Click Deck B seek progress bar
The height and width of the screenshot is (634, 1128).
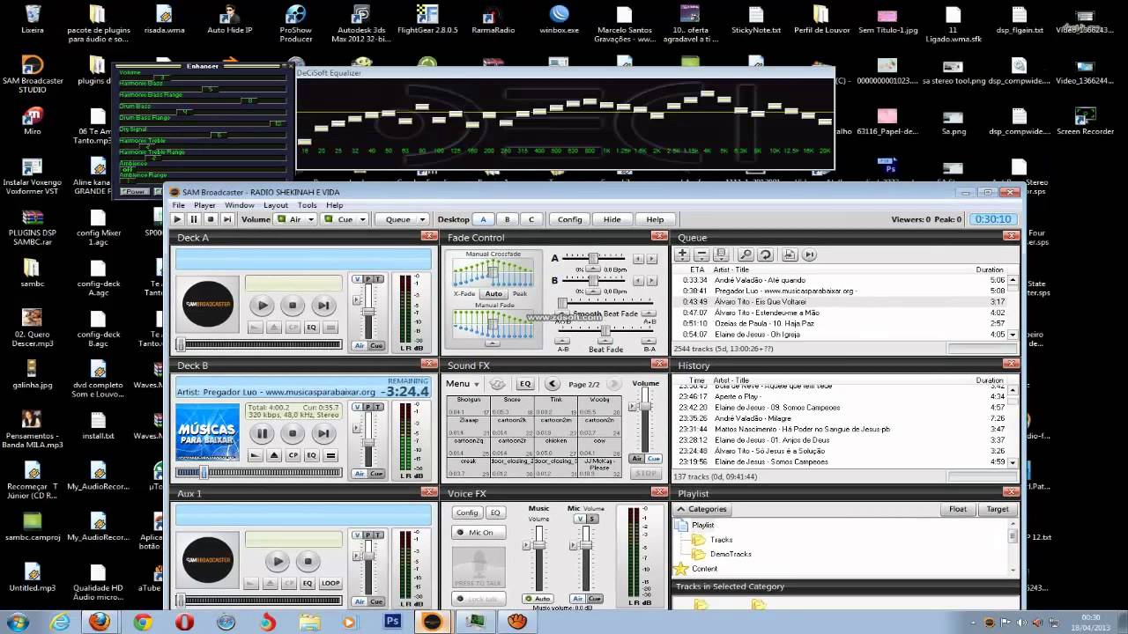[x=260, y=472]
